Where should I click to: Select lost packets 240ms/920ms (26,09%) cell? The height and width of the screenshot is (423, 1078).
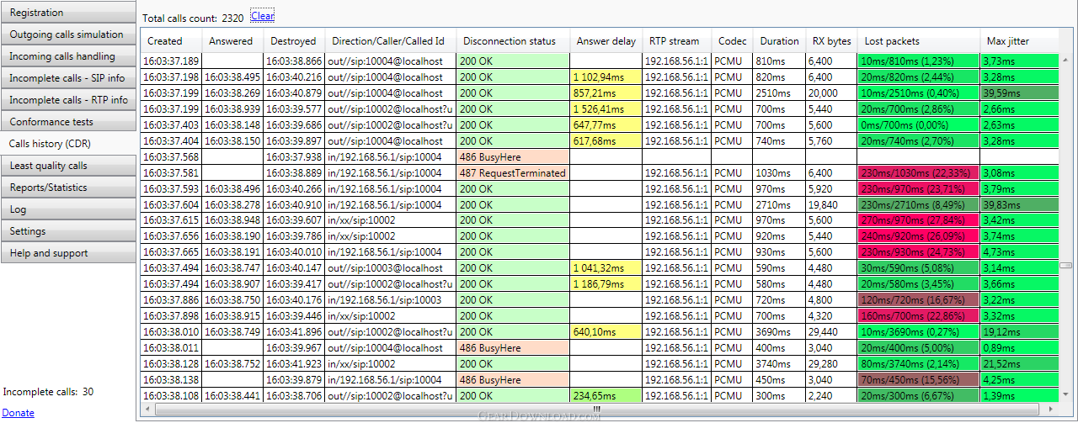pos(918,236)
